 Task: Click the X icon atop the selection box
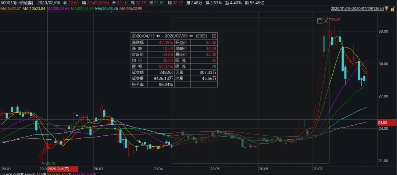click(x=326, y=21)
